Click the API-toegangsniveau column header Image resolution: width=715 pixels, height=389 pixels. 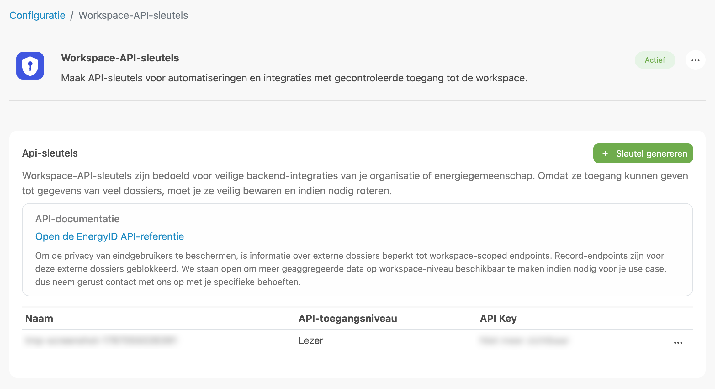pyautogui.click(x=347, y=319)
